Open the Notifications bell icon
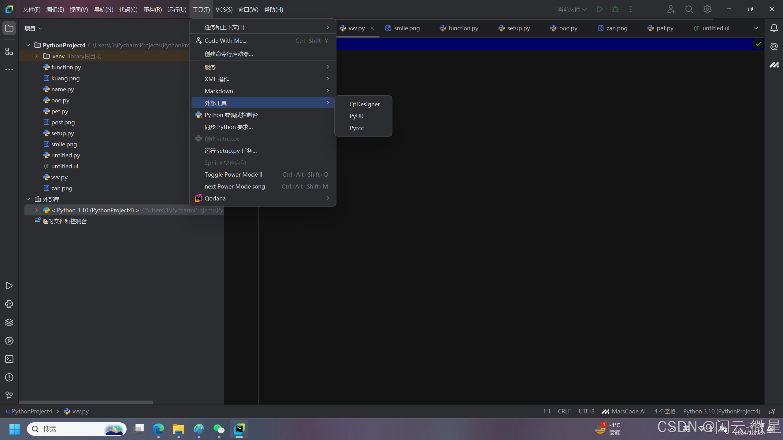The width and height of the screenshot is (783, 440). pos(774,28)
